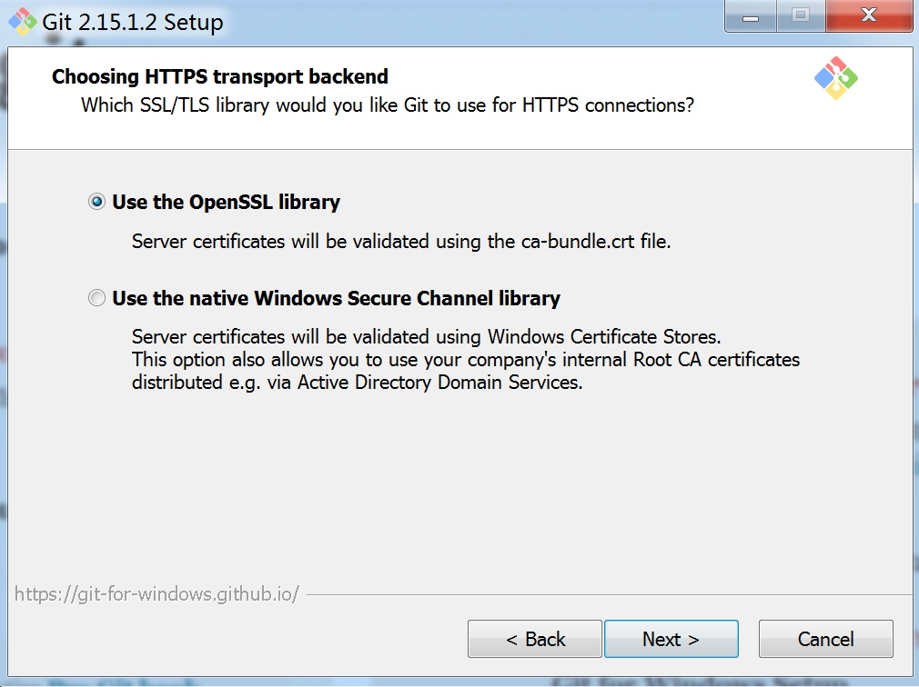Click the Git logo in the header area
Screen dimensions: 919x687
point(836,78)
